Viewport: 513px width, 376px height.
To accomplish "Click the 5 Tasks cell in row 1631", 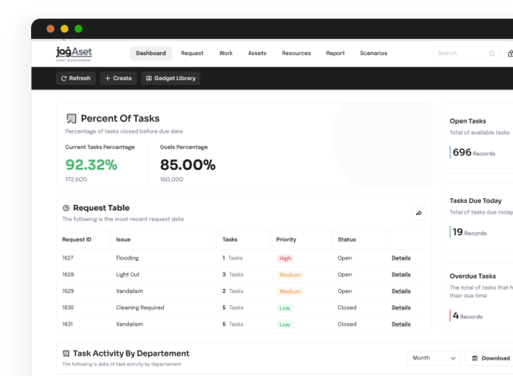I will (x=233, y=324).
